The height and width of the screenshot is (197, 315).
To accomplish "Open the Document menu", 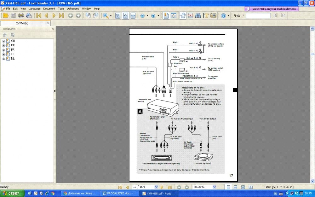I will (x=49, y=9).
